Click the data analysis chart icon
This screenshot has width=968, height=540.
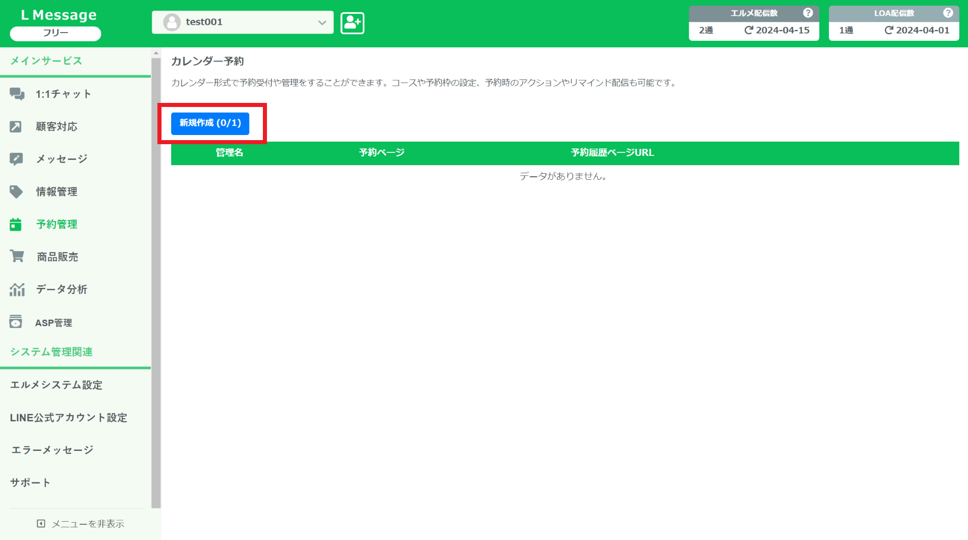tap(17, 289)
